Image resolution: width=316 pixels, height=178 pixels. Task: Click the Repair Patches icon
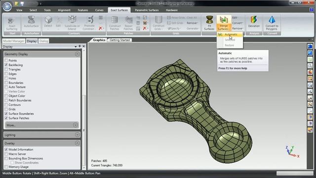(x=128, y=20)
